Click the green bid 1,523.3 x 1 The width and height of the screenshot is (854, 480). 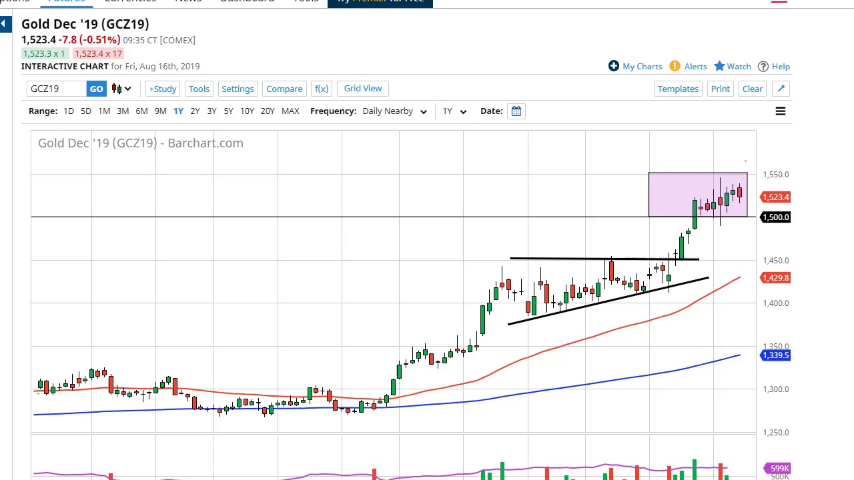point(44,53)
